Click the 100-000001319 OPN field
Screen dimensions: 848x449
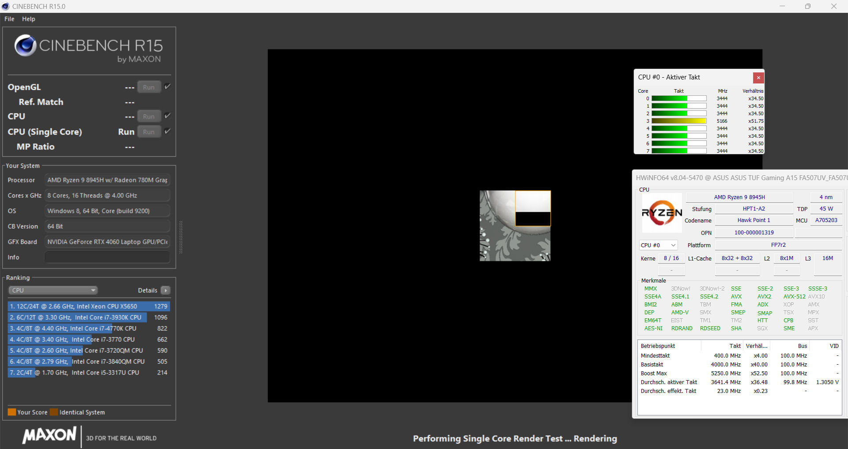pos(753,233)
